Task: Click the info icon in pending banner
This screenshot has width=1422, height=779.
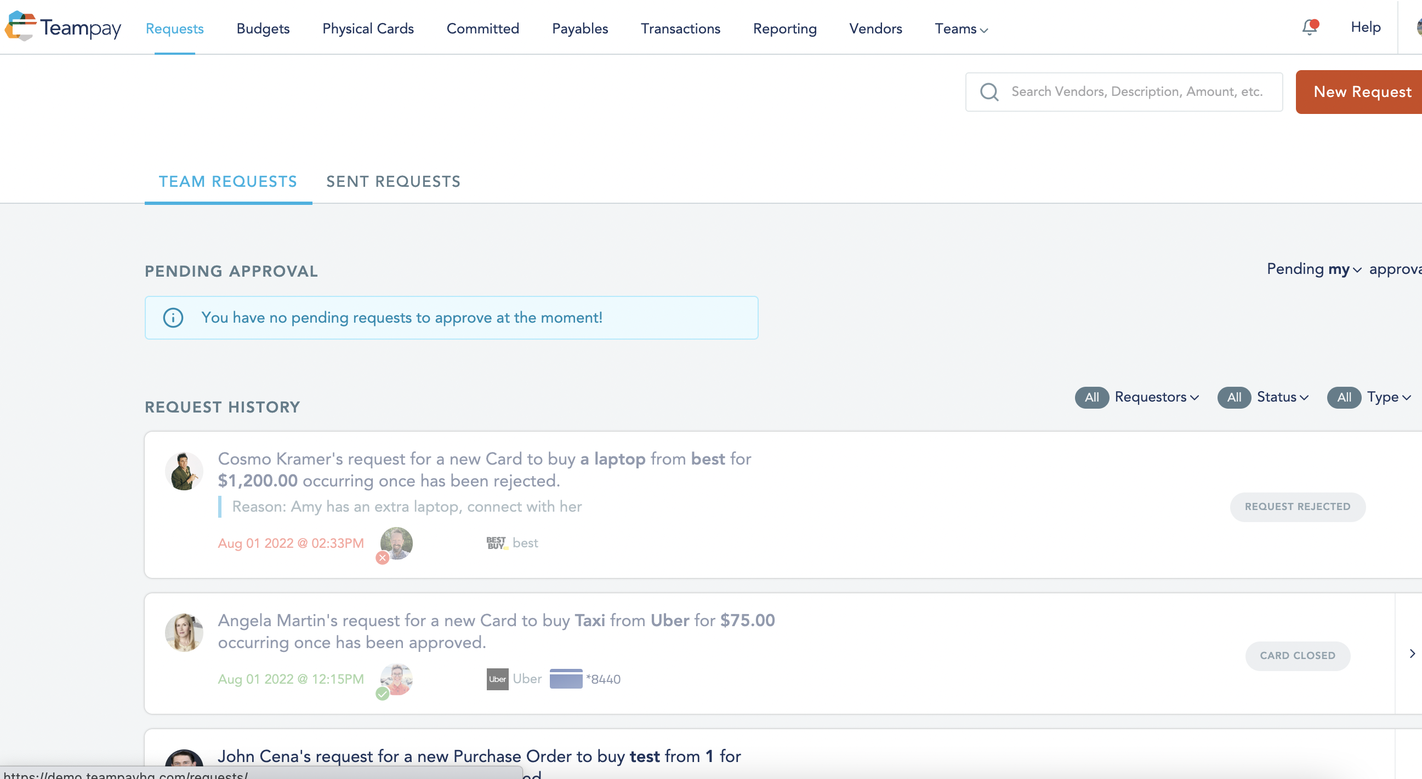Action: click(173, 317)
